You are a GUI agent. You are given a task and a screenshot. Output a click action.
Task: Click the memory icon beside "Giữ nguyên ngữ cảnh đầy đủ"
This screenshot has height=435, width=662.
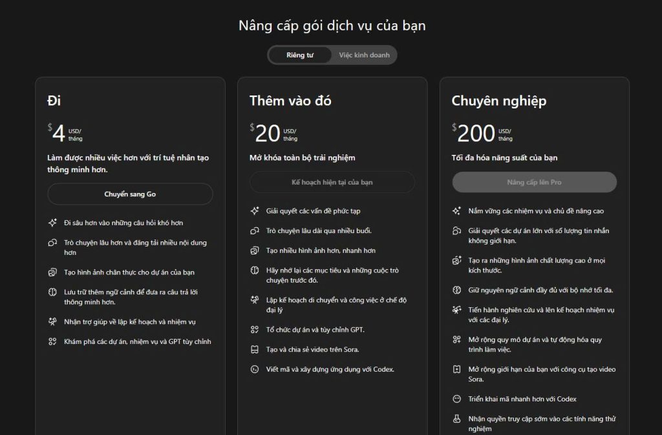(456, 290)
